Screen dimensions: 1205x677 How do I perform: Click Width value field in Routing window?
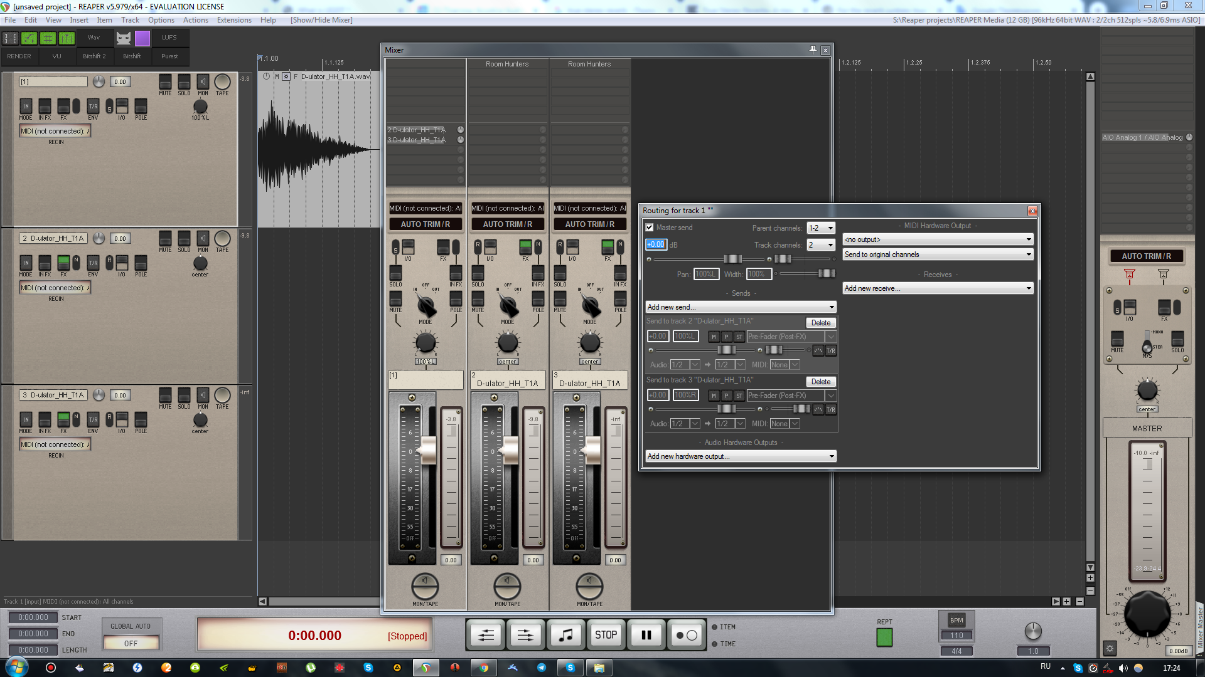point(759,274)
